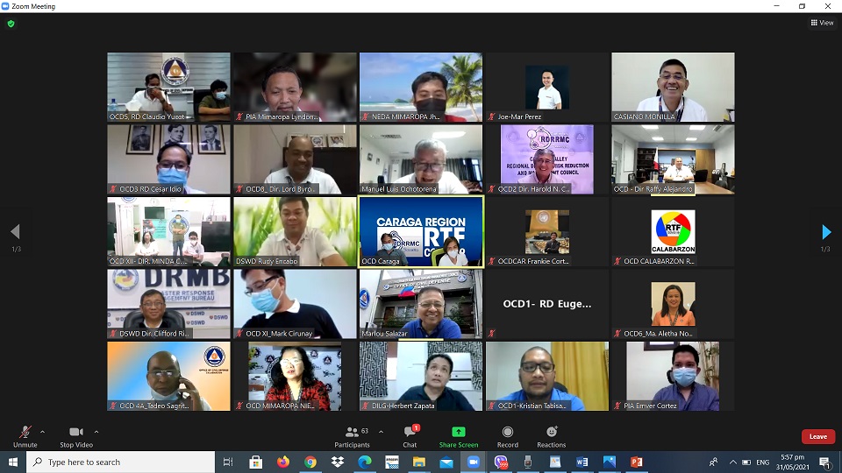Click the Windows search box
842x473 pixels.
pos(123,462)
